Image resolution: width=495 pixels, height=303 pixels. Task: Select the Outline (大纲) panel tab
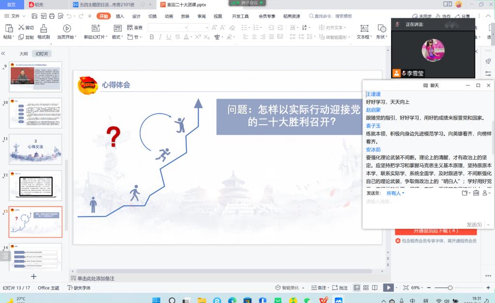point(24,54)
